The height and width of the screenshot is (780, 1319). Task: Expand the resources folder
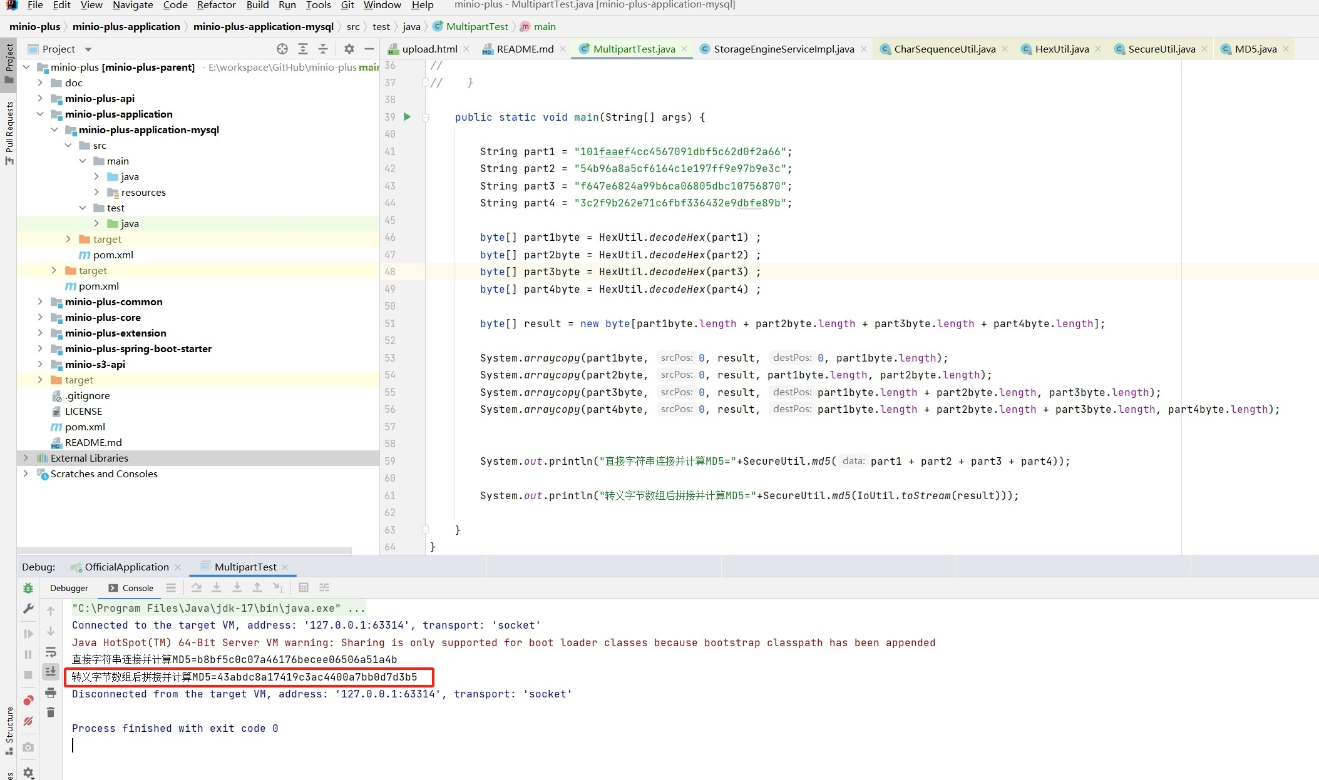96,192
